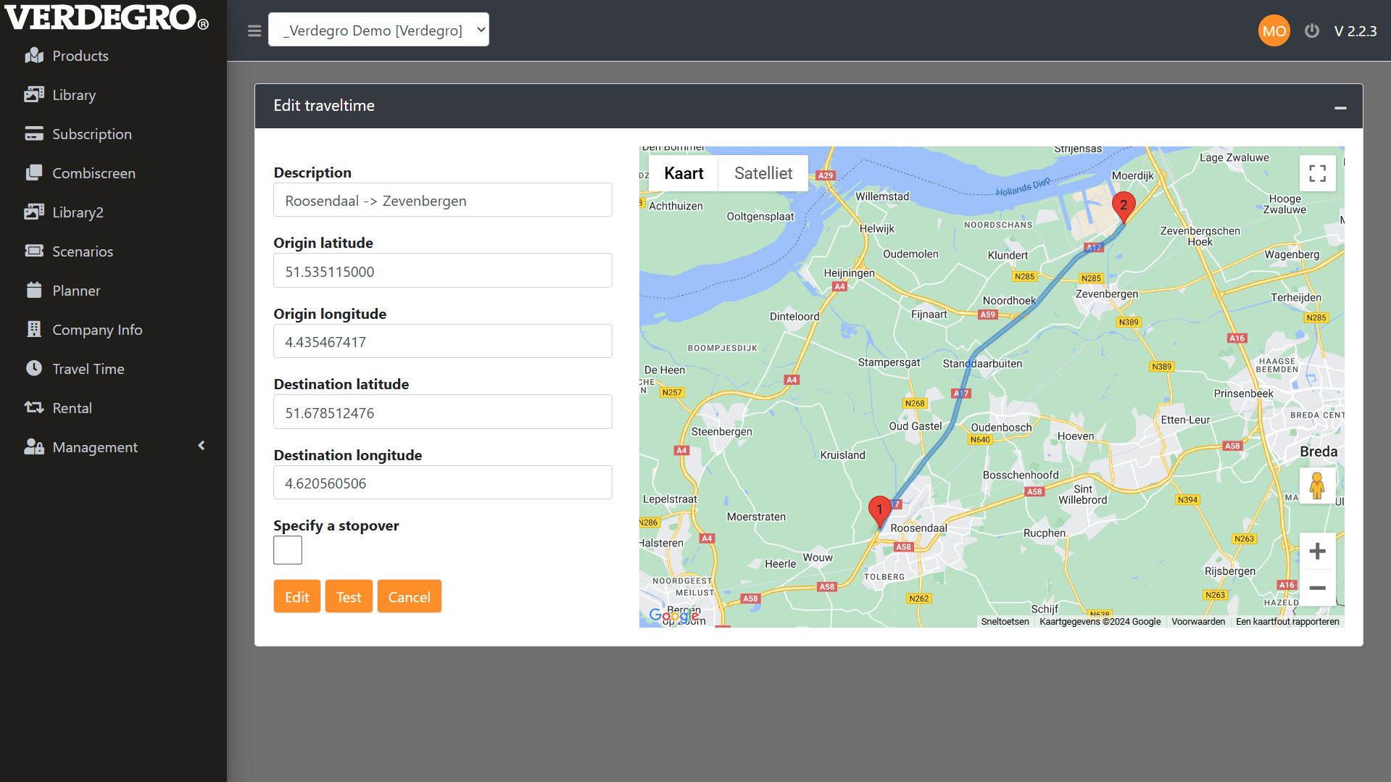Click the orange Edit button
Screen dimensions: 1391x782
[297, 596]
